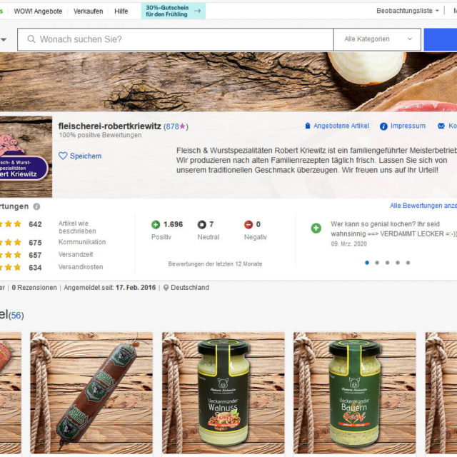Click the 17. Feb. 2016 registration date

point(136,288)
